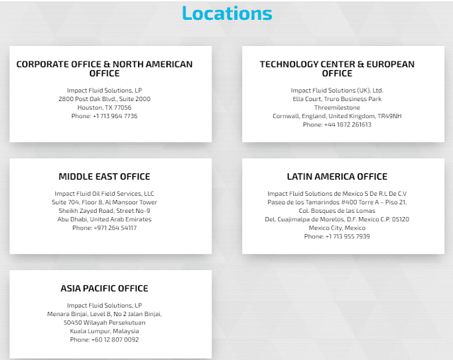453x360 pixels.
Task: Select the Technology Center & European Office title
Action: coord(337,69)
